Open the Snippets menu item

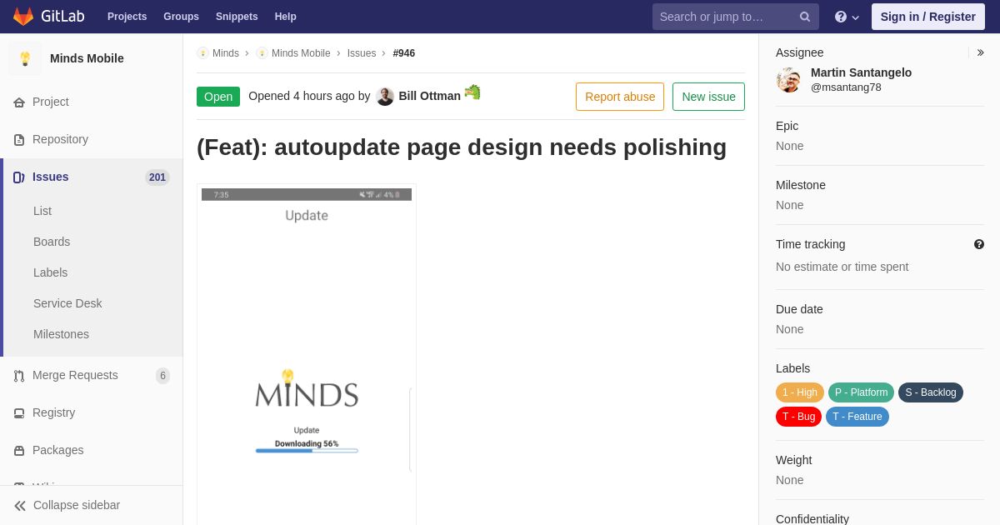click(237, 17)
